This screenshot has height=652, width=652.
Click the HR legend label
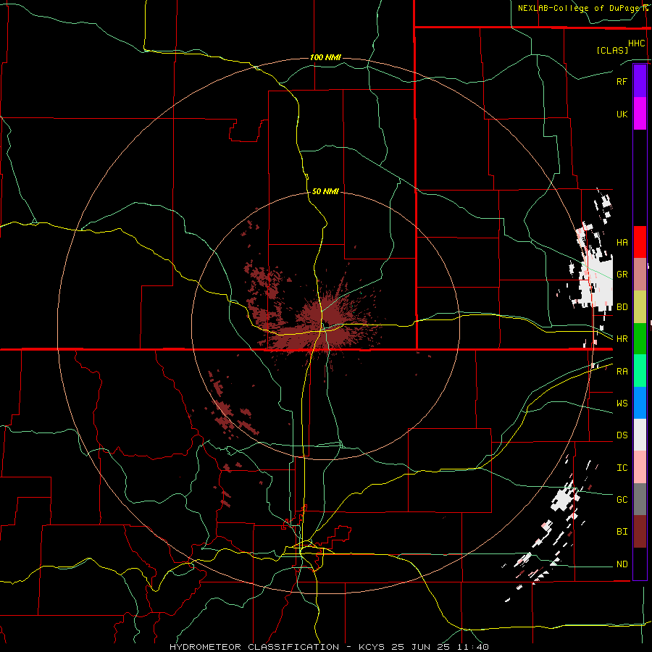coord(622,339)
